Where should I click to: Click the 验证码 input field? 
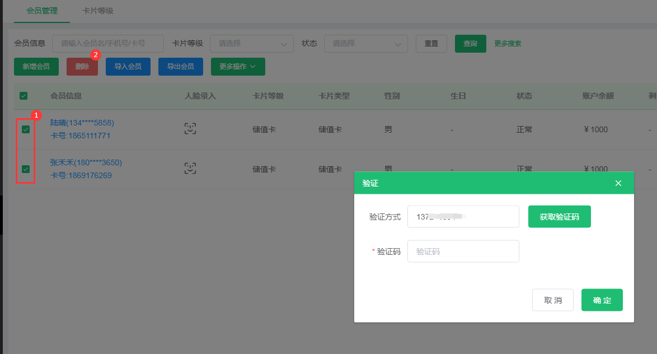point(463,251)
